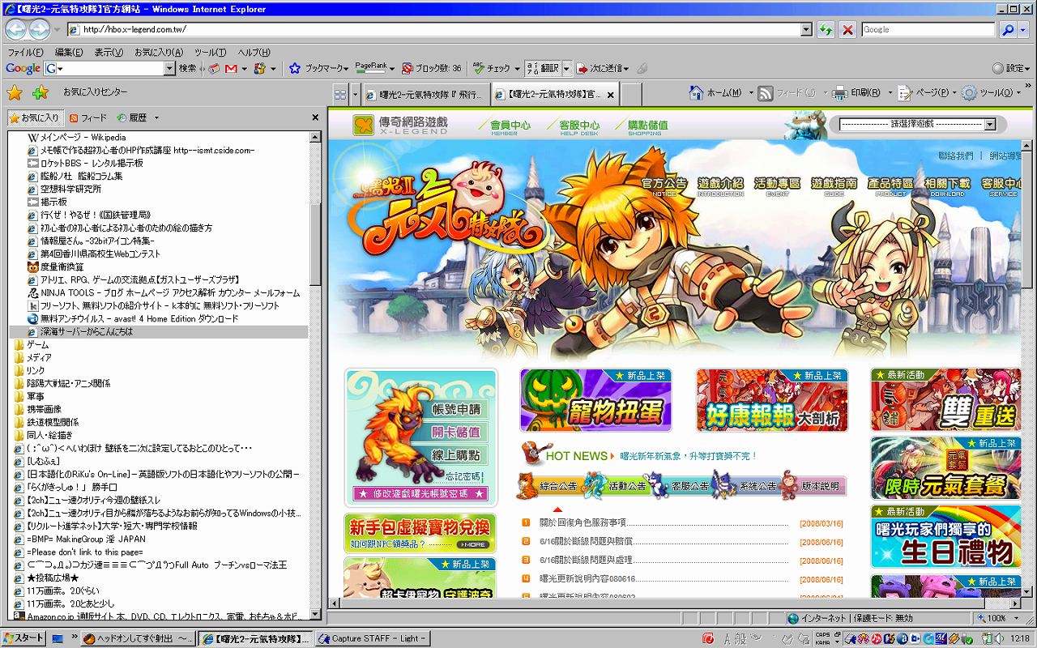Expand the search provider dropdown arrow
Screen dimensions: 1037x648
click(x=1022, y=30)
